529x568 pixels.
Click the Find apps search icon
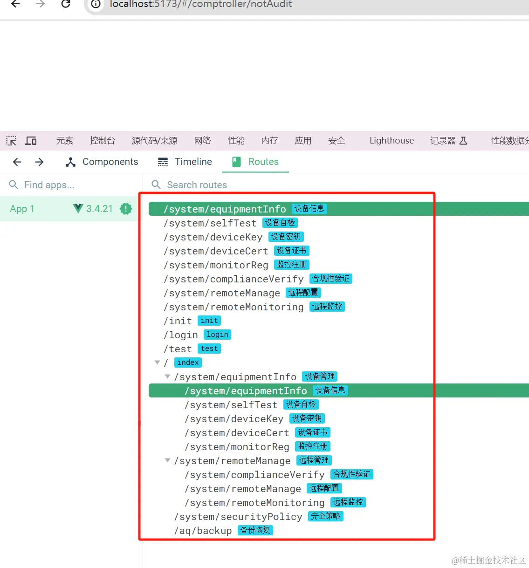[14, 185]
